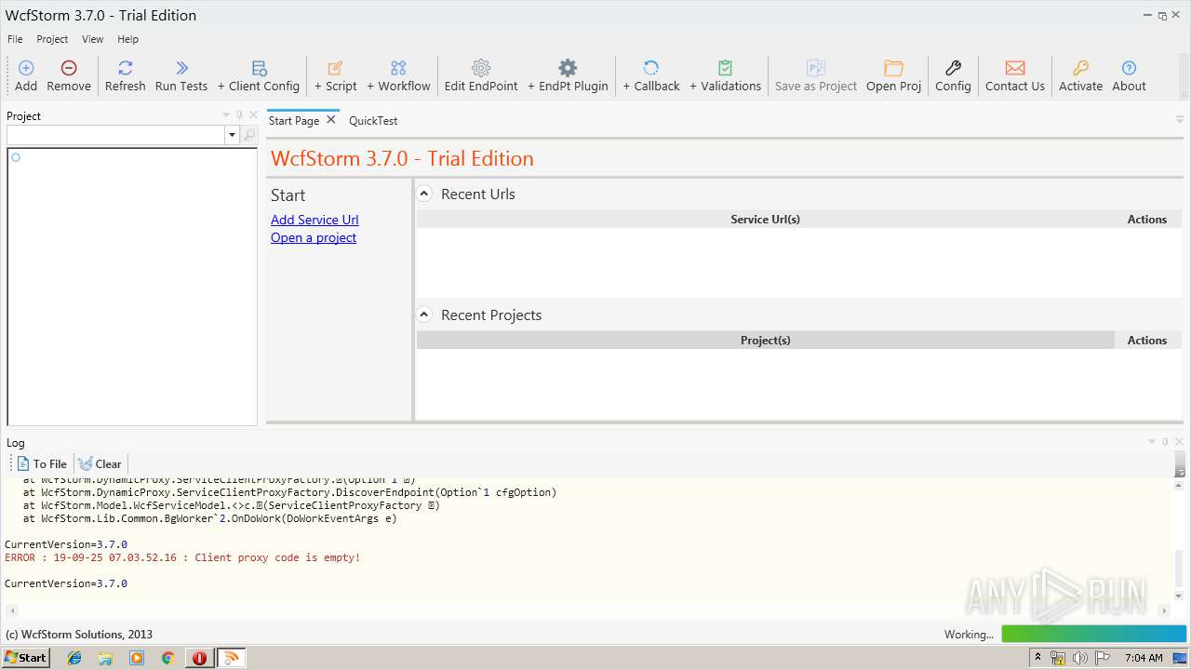Click the Add Service Url link

(x=314, y=220)
